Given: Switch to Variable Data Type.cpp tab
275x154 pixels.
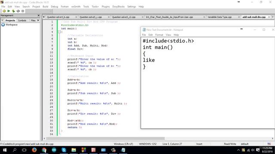Looking at the screenshot, I should point(220,17).
